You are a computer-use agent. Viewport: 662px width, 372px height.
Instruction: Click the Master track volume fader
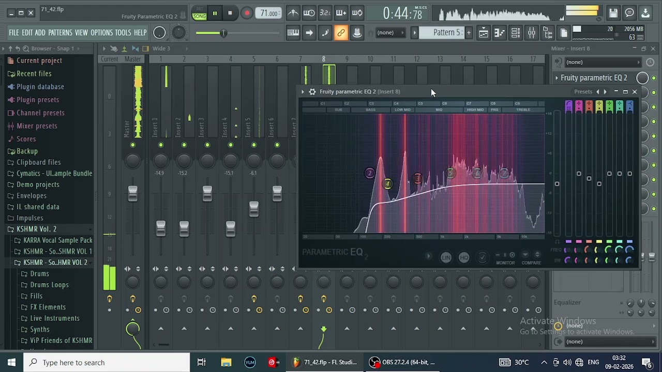132,193
